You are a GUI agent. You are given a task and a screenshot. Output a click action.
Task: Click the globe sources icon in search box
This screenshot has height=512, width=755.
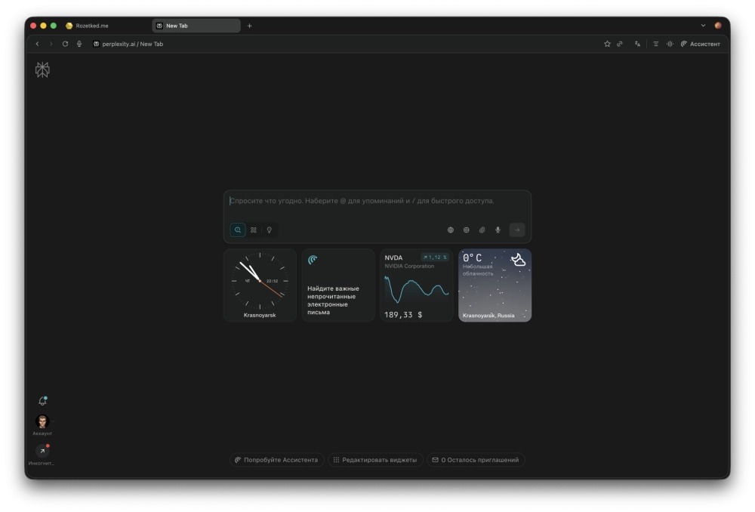pyautogui.click(x=451, y=230)
